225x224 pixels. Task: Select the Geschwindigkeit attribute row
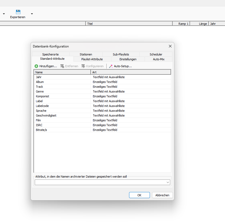[x=46, y=115]
